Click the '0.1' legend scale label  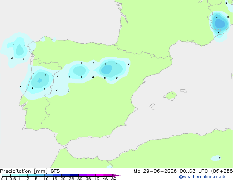point(4,179)
